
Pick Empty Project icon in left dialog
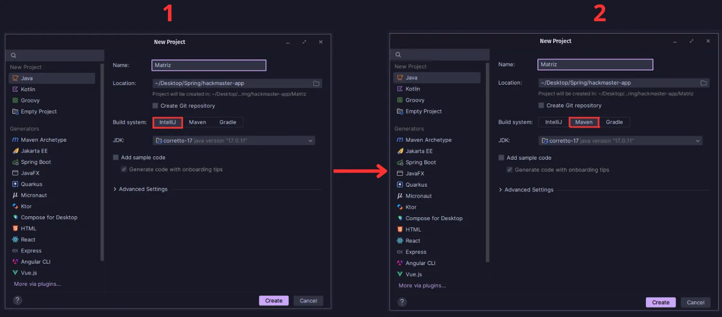(x=15, y=111)
